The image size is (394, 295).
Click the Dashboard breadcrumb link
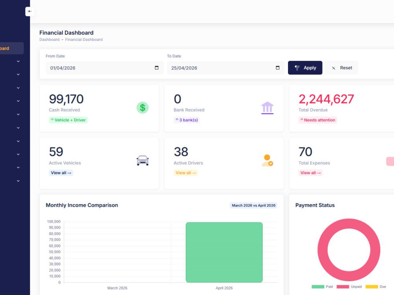[50, 40]
